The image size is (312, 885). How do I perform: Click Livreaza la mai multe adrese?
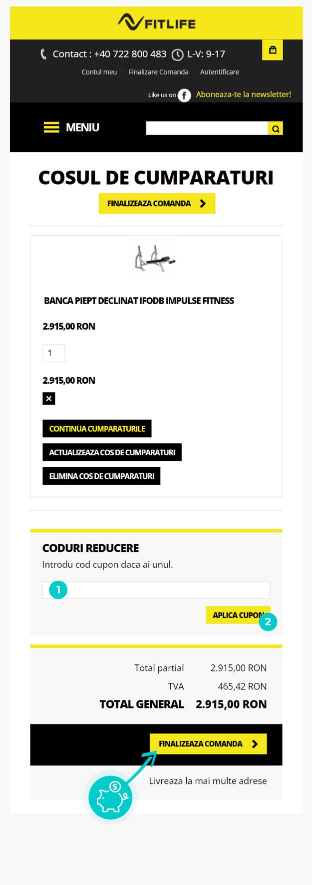pyautogui.click(x=208, y=781)
